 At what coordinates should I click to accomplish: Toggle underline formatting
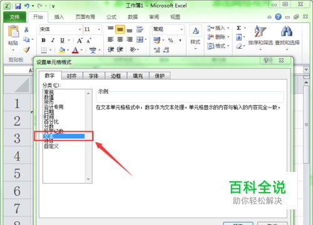tap(62, 40)
